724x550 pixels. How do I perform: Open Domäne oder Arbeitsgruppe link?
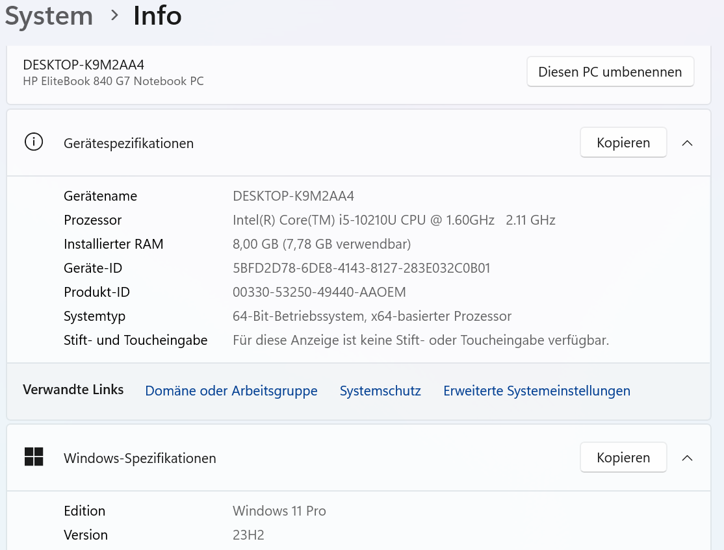(231, 391)
